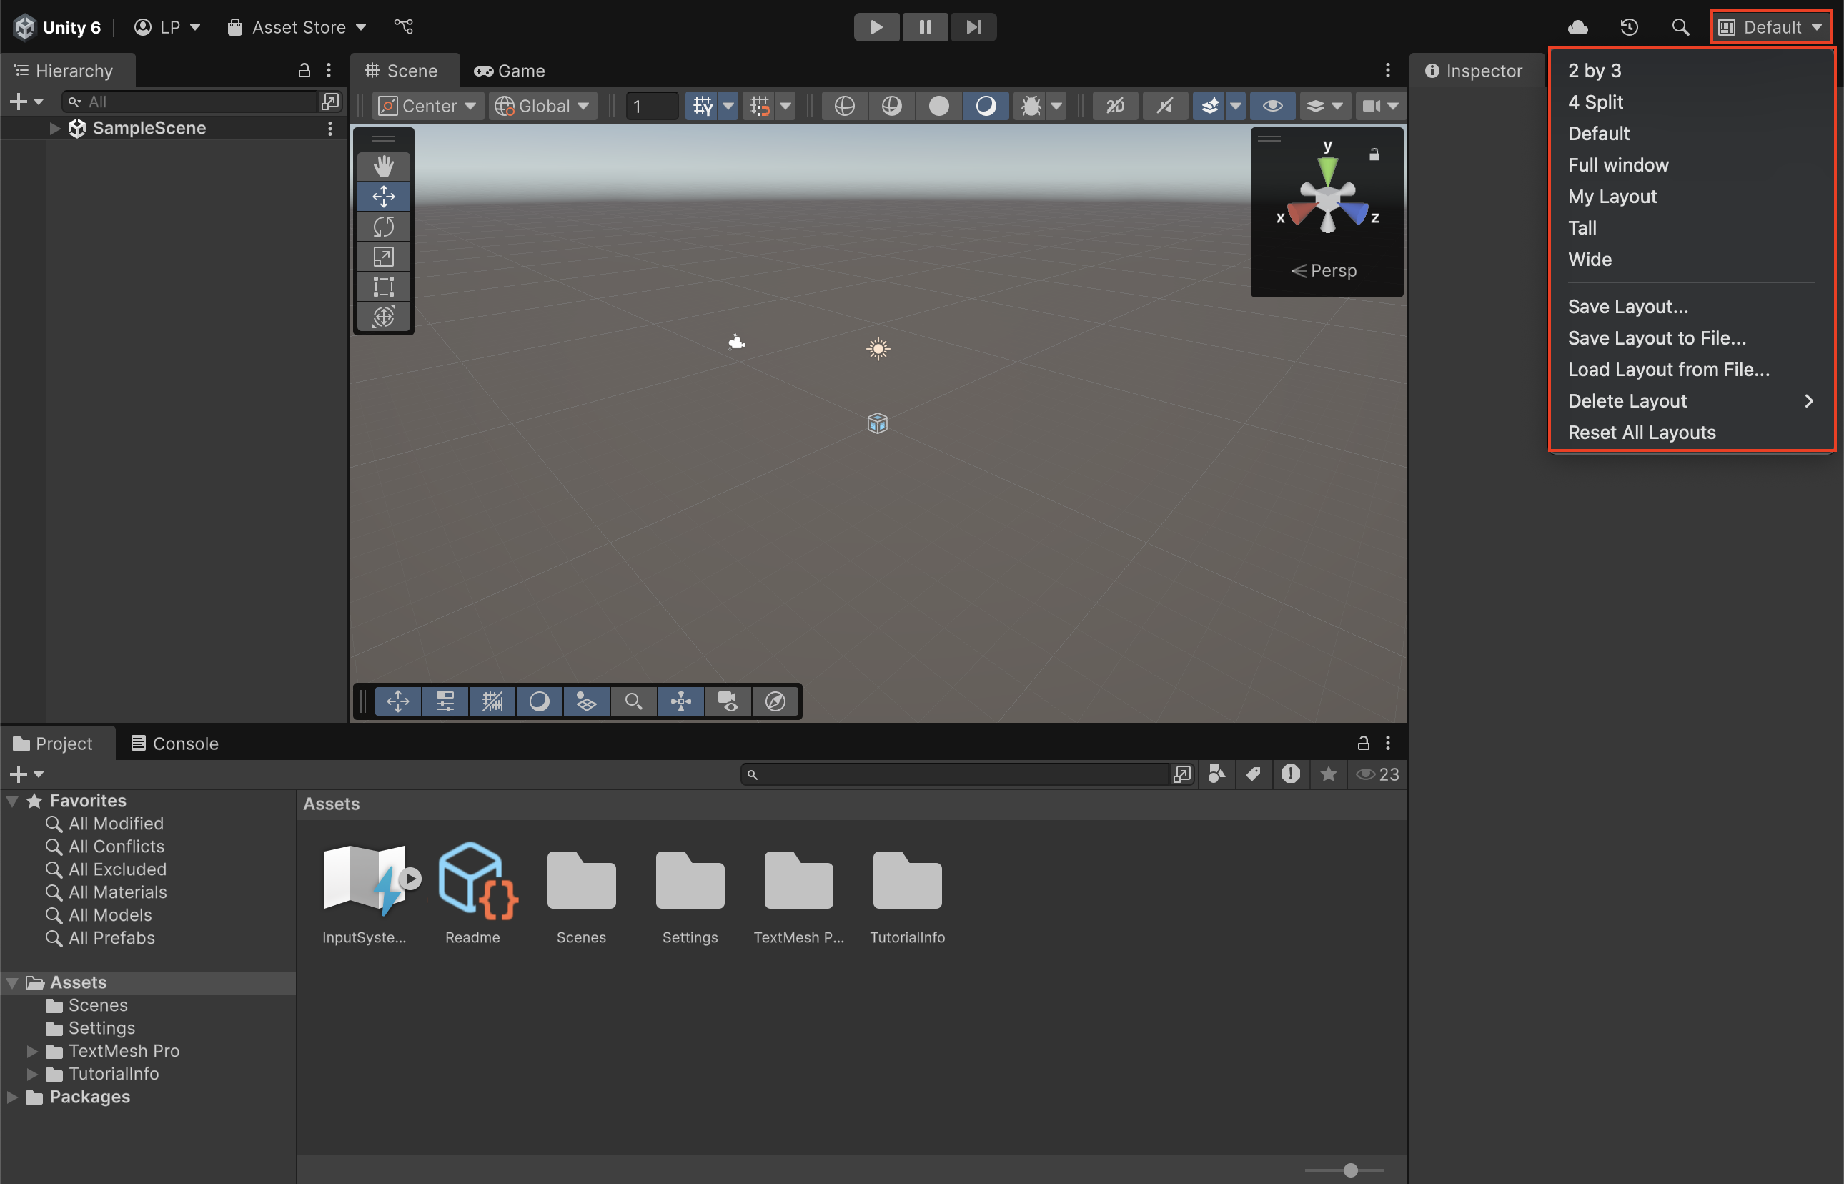
Task: Select Save Layout to File option
Action: 1657,337
